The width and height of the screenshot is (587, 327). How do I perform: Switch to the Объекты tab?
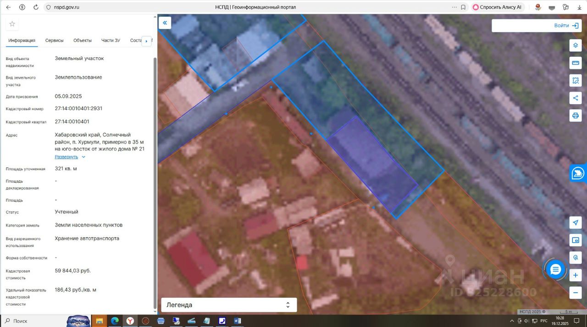pos(83,40)
